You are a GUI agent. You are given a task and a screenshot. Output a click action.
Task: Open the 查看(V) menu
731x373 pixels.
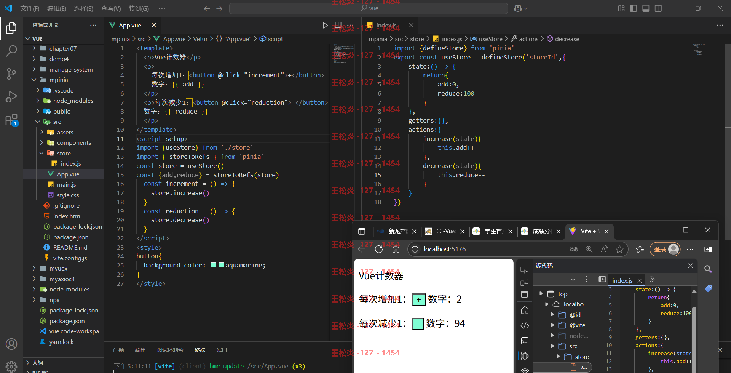(x=111, y=8)
